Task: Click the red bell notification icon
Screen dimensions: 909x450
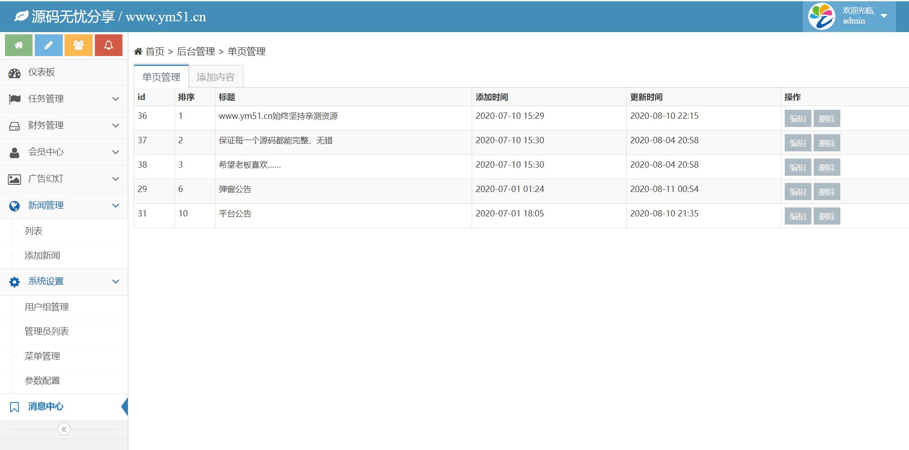Action: pos(108,45)
